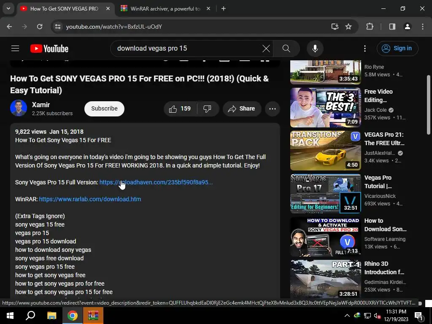Open VEGAS Pro 21: The FREE Ultr... title
Screen dimensions: 432x324
(384, 139)
